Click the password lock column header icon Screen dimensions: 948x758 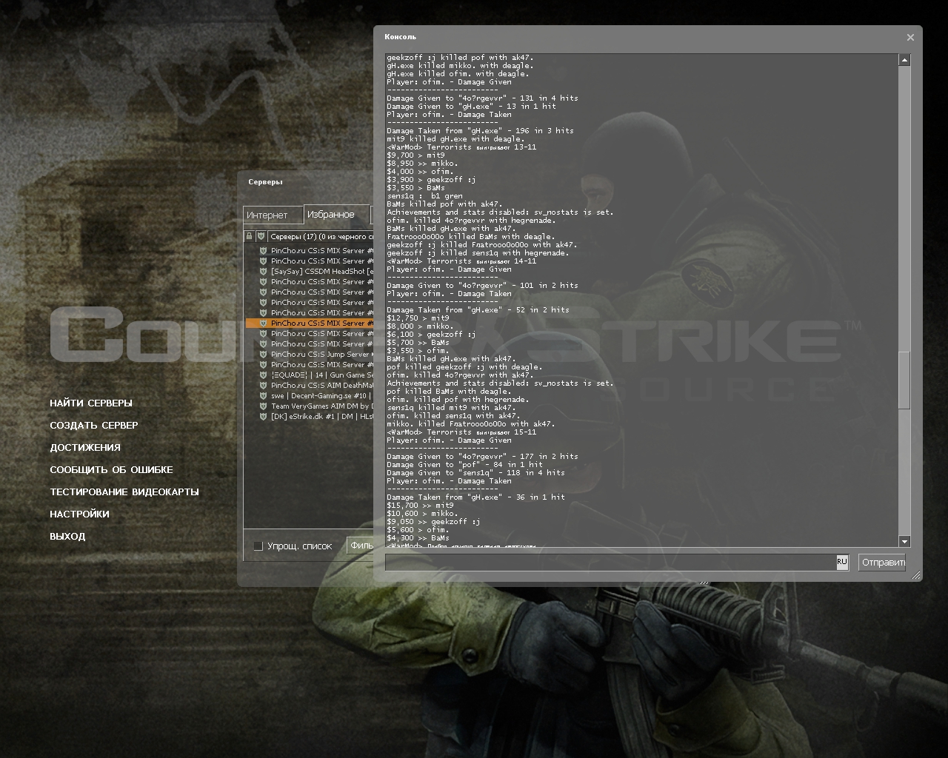click(x=250, y=237)
